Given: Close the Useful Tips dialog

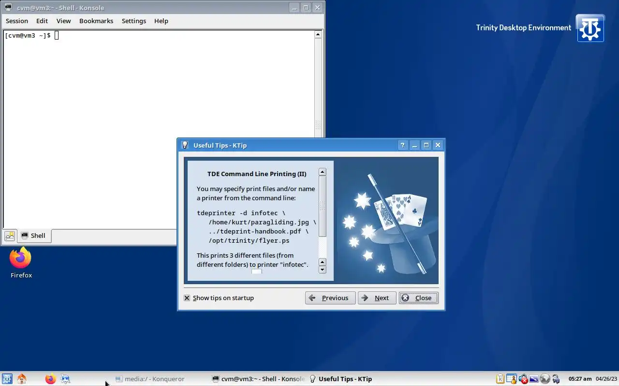Looking at the screenshot, I should tap(418, 298).
